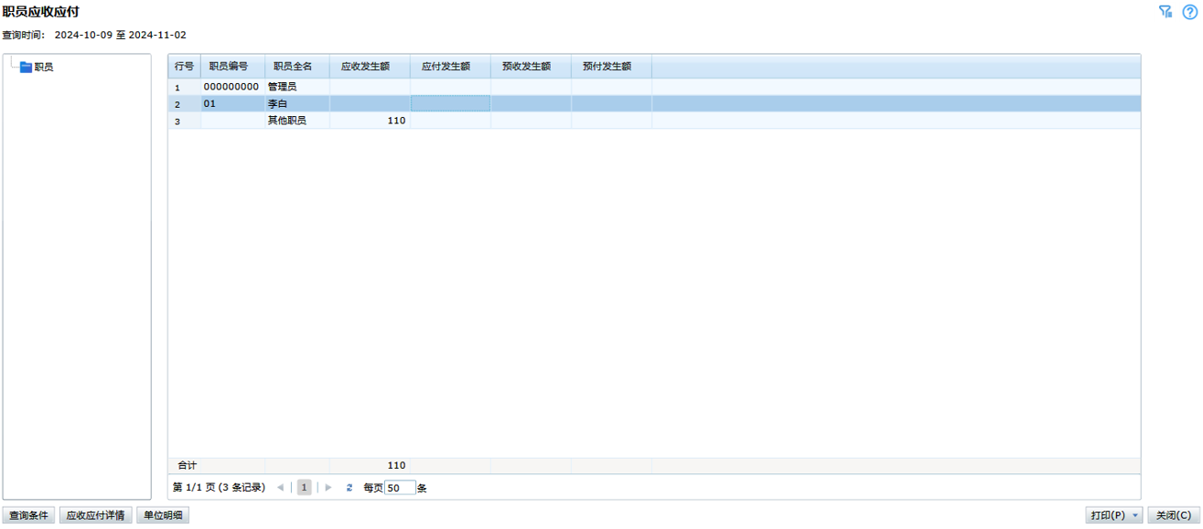The image size is (1203, 529).
Task: Open 应收应付详情 details
Action: (x=95, y=516)
